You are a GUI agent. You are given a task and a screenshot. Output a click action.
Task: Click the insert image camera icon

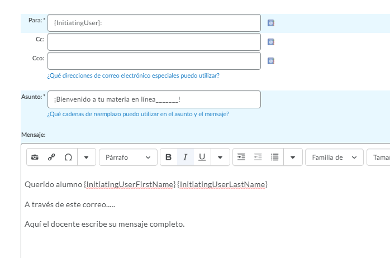(35, 157)
